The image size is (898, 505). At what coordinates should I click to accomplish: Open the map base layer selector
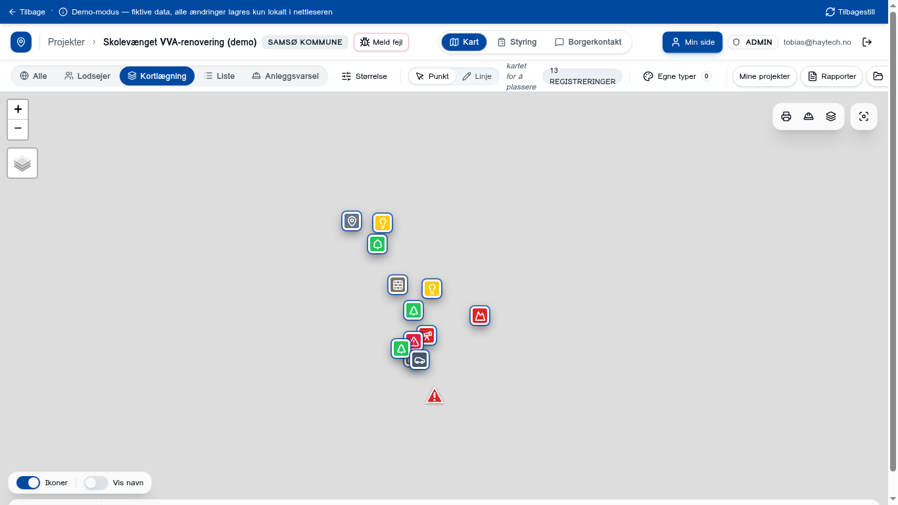[x=22, y=163]
